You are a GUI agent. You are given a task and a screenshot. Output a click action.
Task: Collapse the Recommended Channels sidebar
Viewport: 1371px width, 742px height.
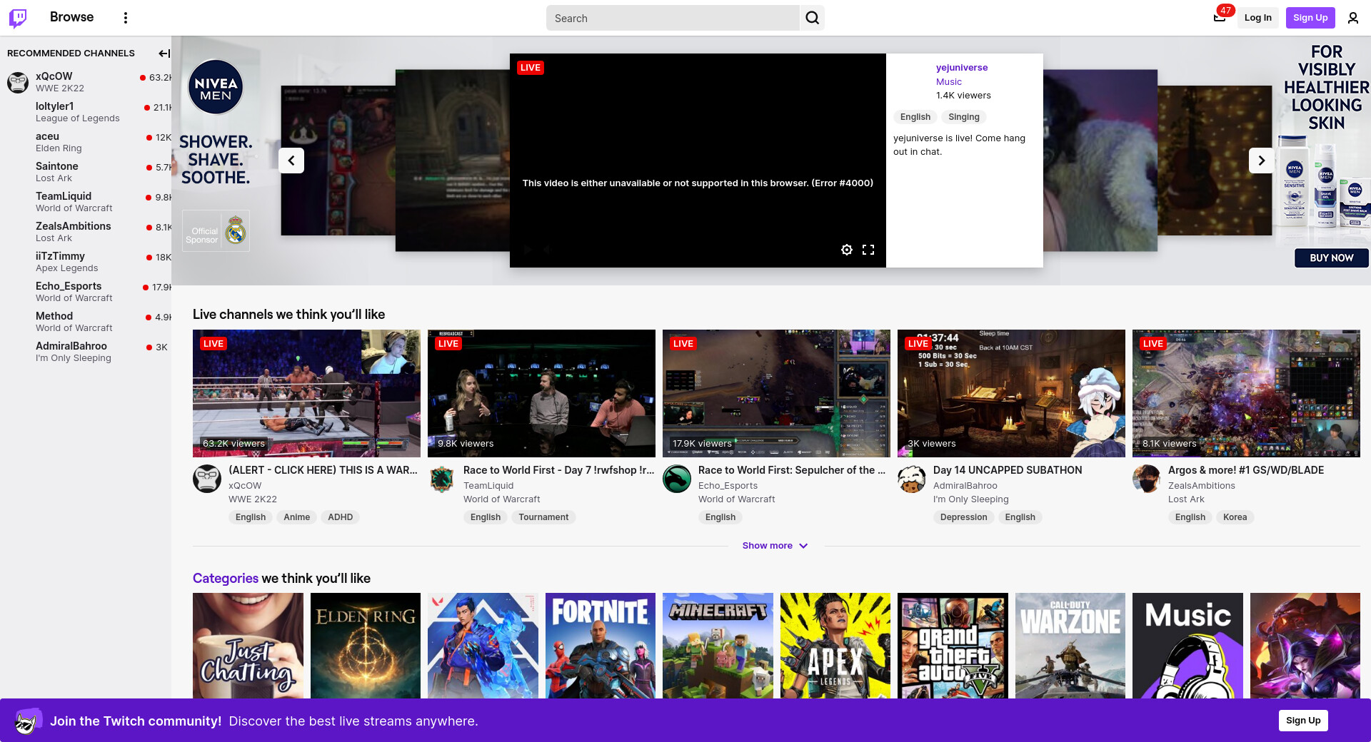[x=164, y=54]
